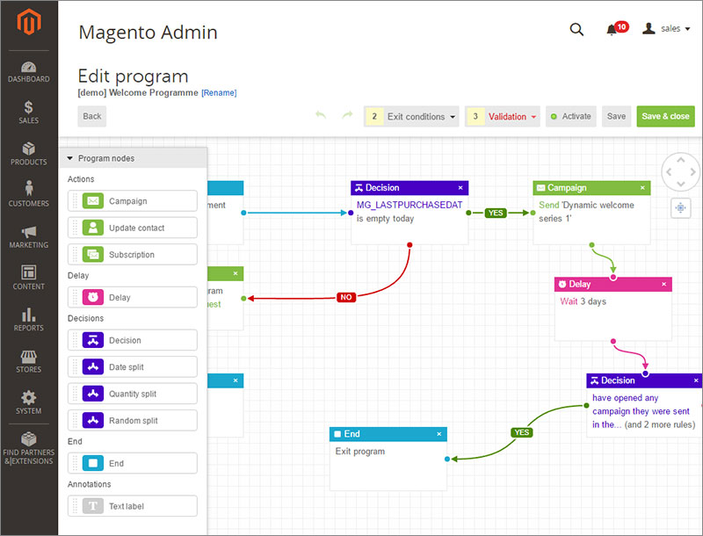Click the redo arrow icon
This screenshot has width=703, height=536.
click(x=347, y=115)
